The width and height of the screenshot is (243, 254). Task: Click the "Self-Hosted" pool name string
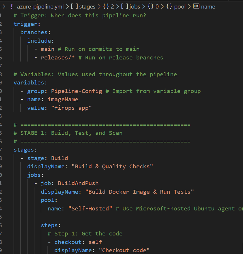(x=90, y=208)
